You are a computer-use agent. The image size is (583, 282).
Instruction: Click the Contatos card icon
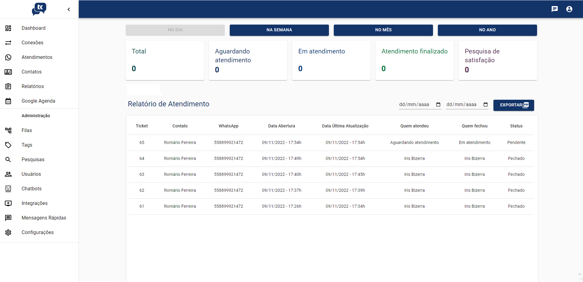click(x=8, y=72)
